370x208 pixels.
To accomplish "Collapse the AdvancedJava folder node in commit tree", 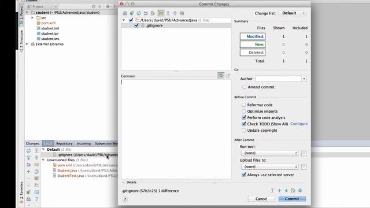I will pos(124,20).
